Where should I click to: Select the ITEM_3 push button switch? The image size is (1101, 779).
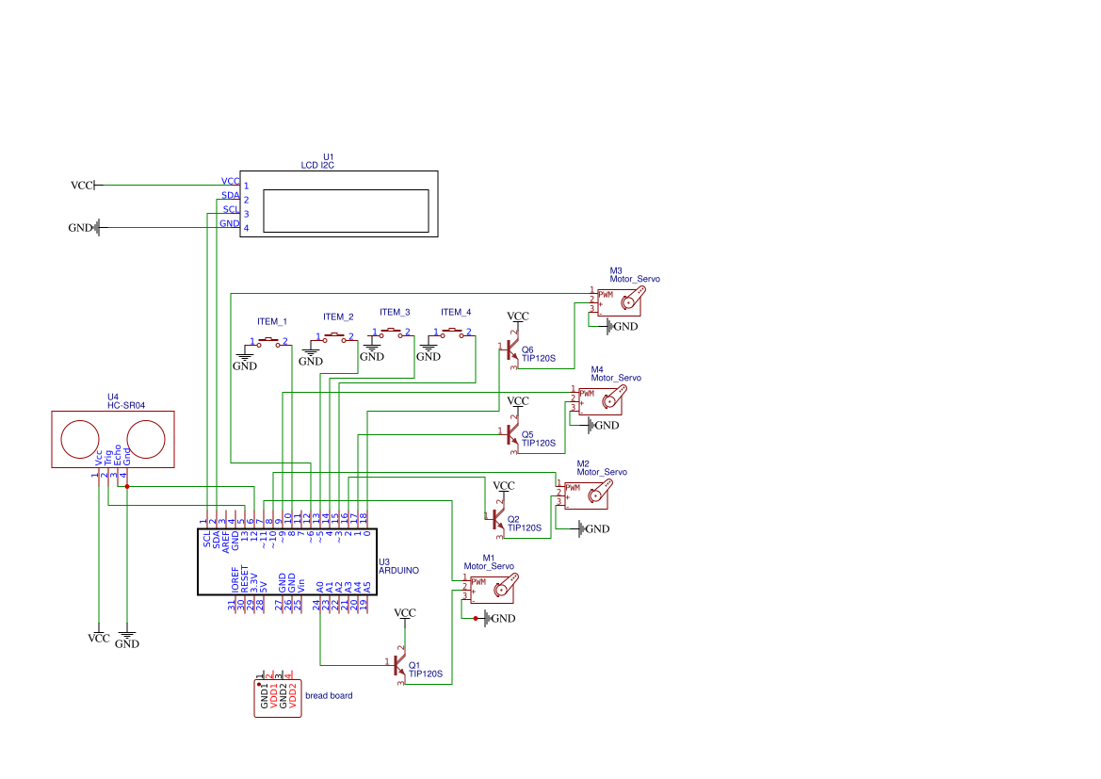[x=391, y=333]
